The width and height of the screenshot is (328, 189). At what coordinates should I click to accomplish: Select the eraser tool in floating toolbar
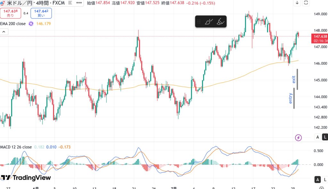click(220, 21)
